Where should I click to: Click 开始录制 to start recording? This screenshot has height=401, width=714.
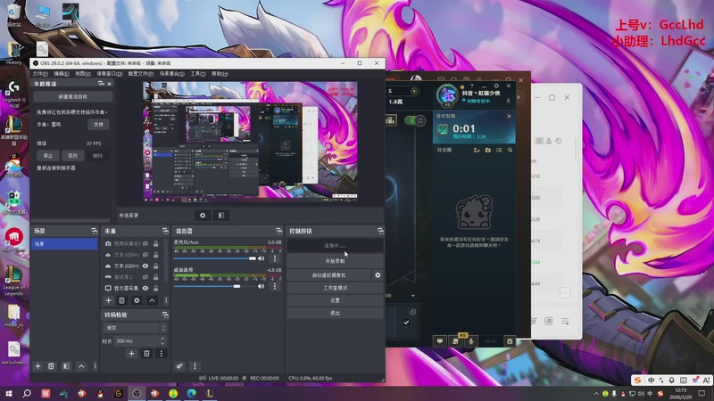335,261
